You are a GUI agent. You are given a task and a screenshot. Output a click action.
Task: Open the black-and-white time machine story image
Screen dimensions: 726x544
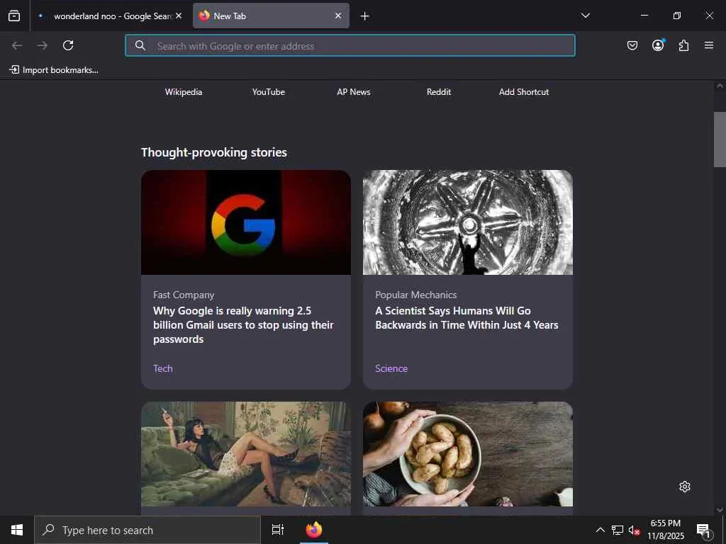pyautogui.click(x=468, y=222)
